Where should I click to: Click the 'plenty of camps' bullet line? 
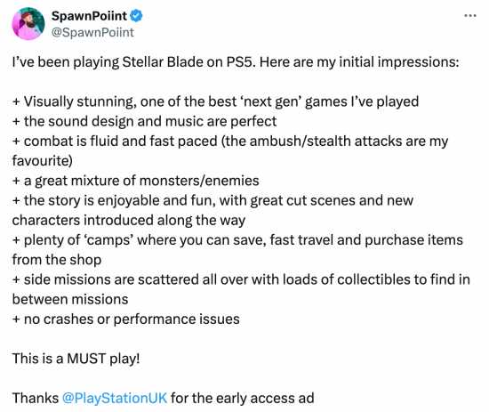237,240
